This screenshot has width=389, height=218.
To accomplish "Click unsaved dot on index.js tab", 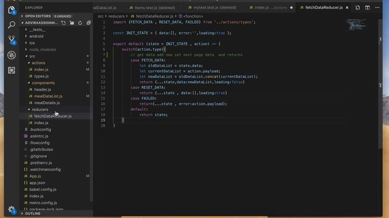I will pyautogui.click(x=291, y=8).
